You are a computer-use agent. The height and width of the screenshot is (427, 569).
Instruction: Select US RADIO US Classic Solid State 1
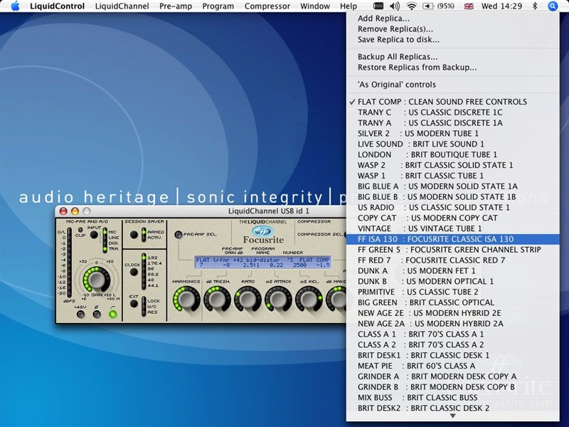[x=452, y=207]
